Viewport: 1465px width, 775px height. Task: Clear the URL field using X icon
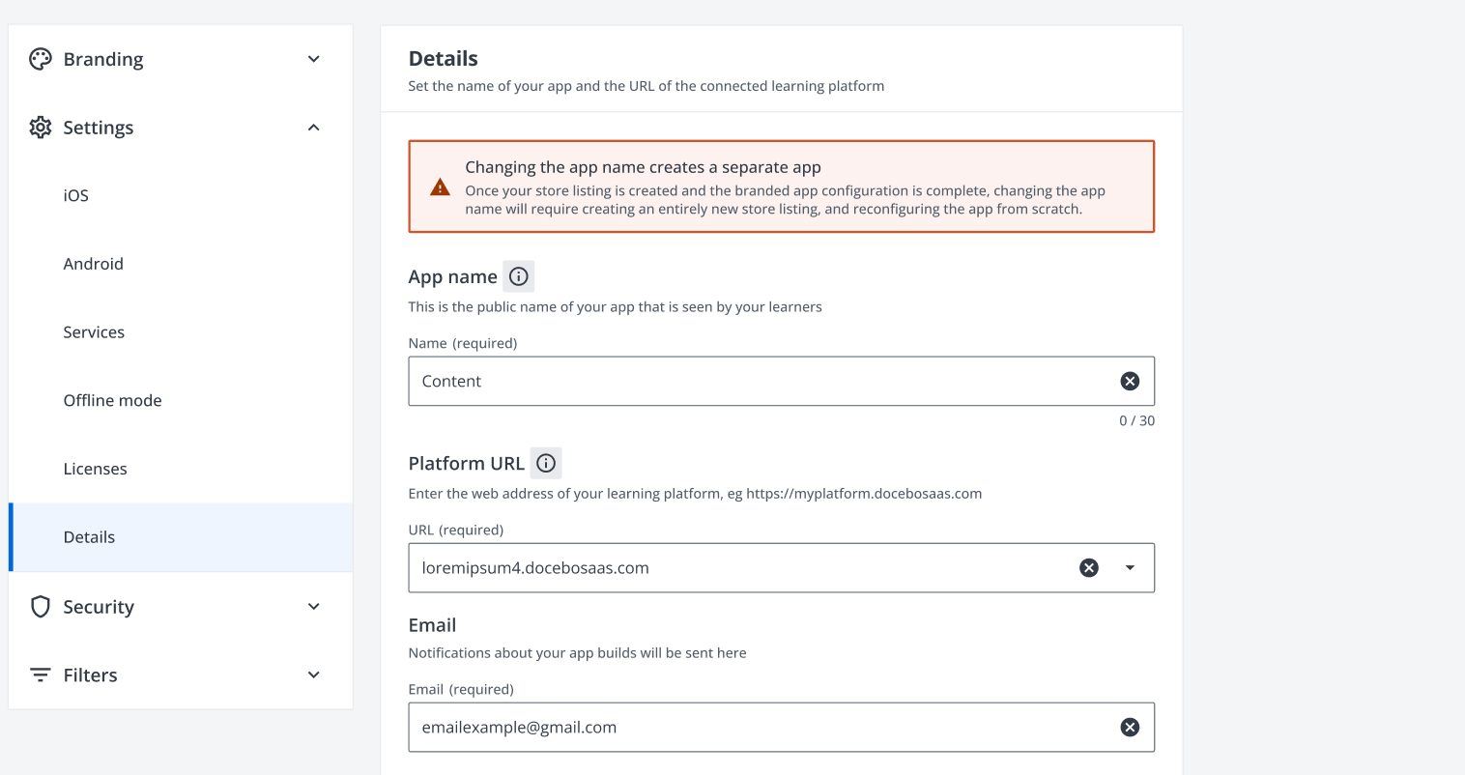[1088, 568]
